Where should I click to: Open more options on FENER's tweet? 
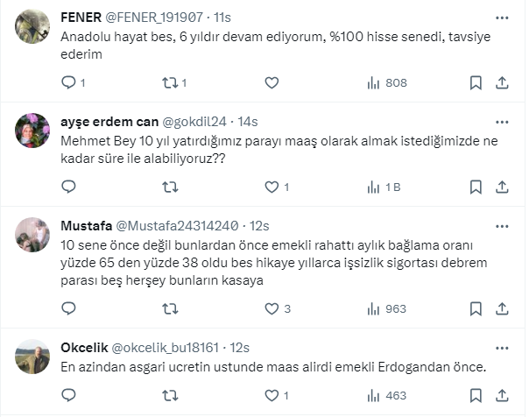tap(502, 18)
